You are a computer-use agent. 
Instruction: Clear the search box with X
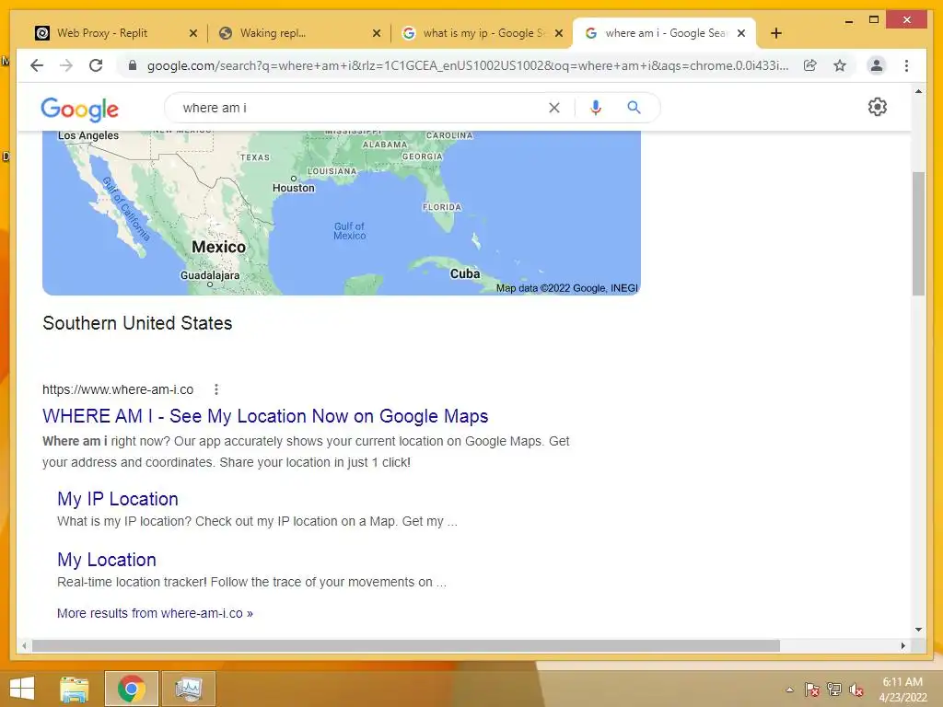(x=553, y=108)
